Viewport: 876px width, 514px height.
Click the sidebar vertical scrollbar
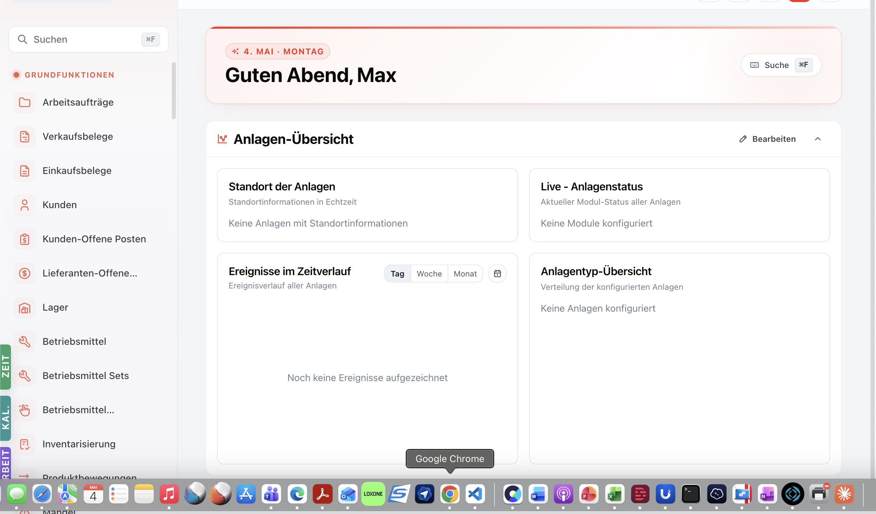174,91
